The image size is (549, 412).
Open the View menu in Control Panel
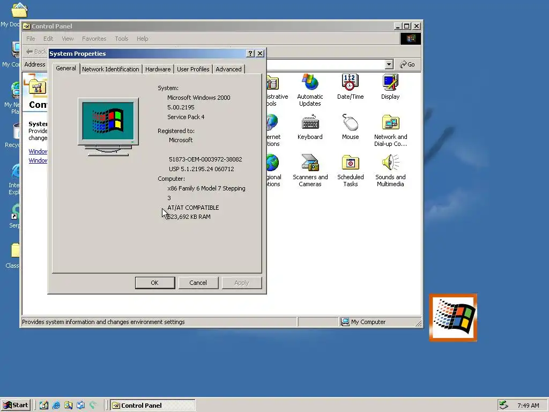(x=68, y=39)
